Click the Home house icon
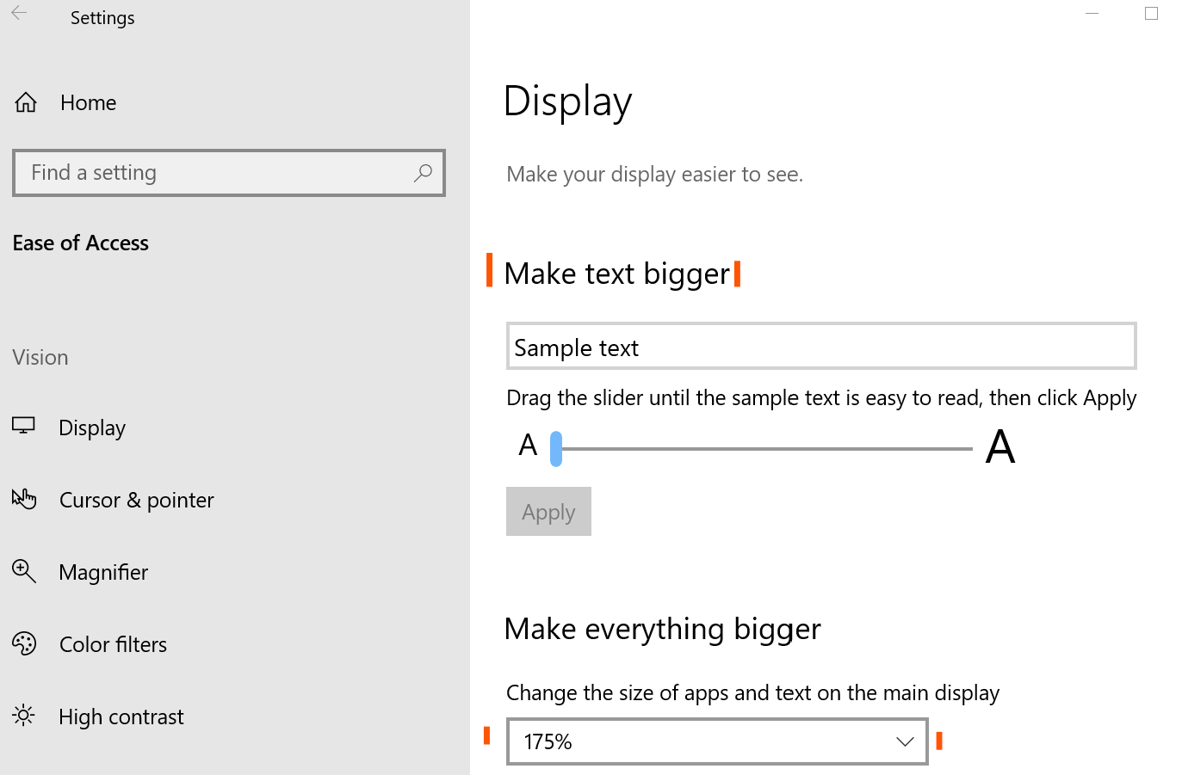 tap(26, 101)
